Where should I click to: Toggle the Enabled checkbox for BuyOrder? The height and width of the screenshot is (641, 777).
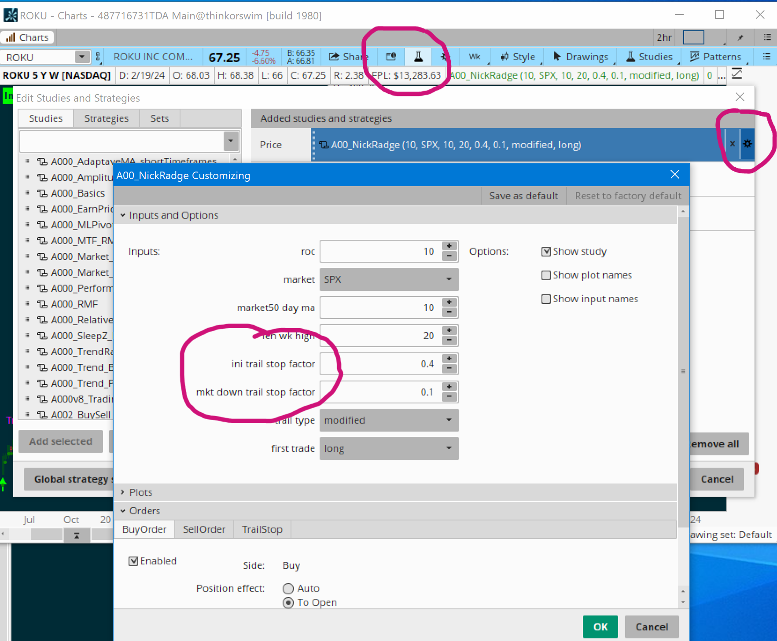point(133,561)
